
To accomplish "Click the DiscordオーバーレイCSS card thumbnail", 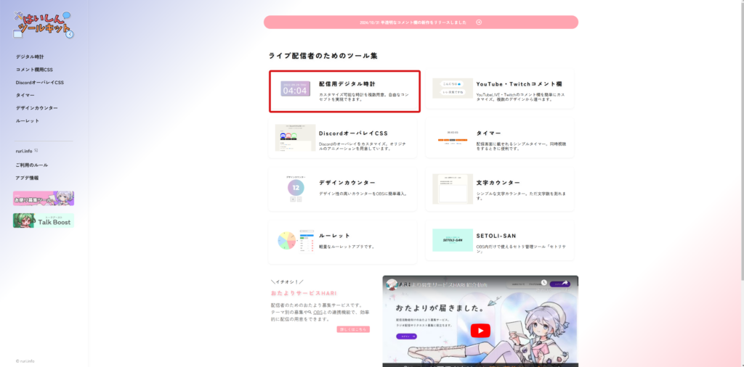I will point(295,138).
